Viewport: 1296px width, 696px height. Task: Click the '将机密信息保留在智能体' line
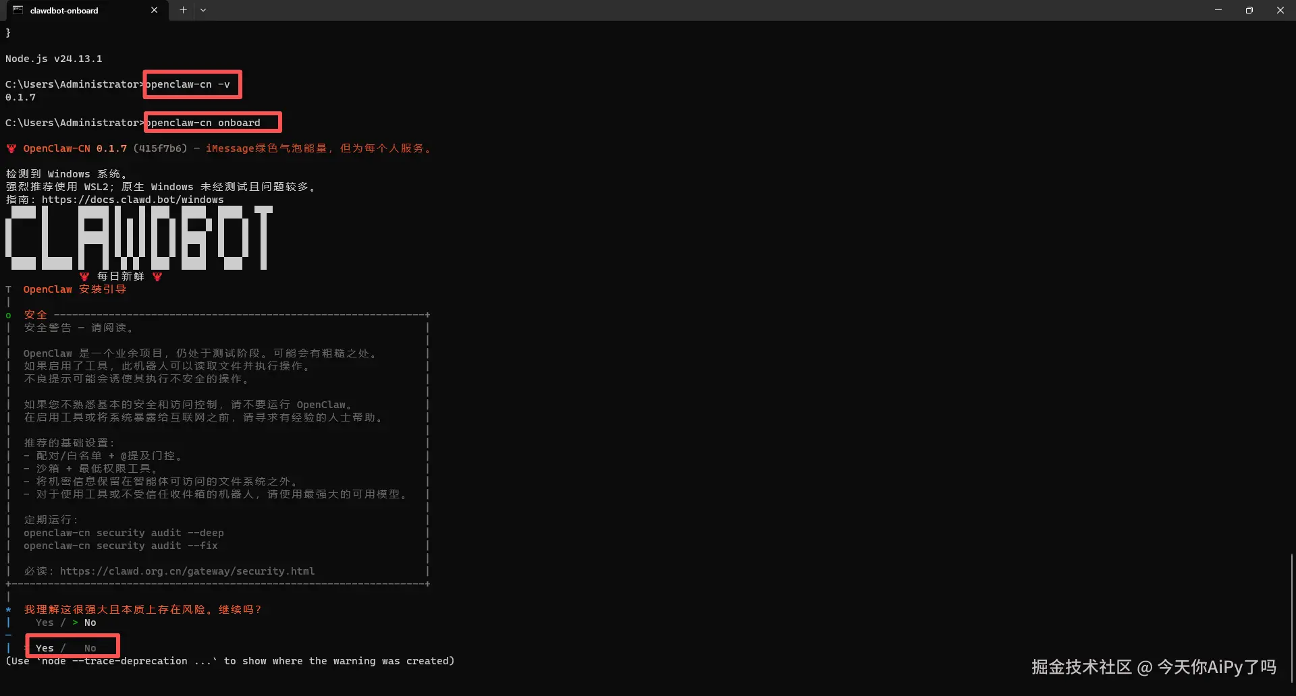pyautogui.click(x=161, y=482)
